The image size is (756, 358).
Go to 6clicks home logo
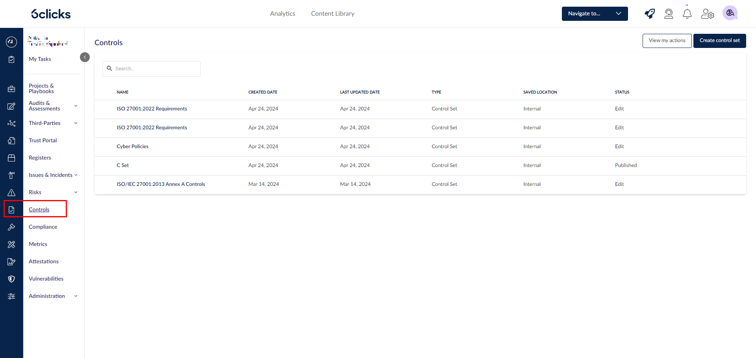click(x=51, y=14)
